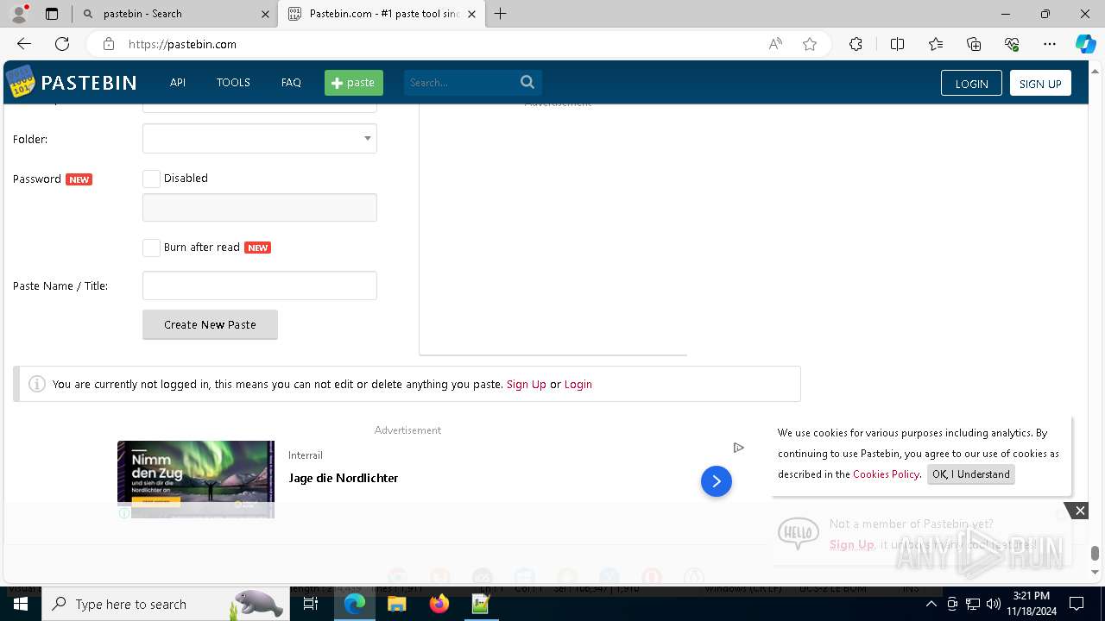Viewport: 1105px width, 621px height.
Task: Open the tab actions menu icon
Action: 52,14
